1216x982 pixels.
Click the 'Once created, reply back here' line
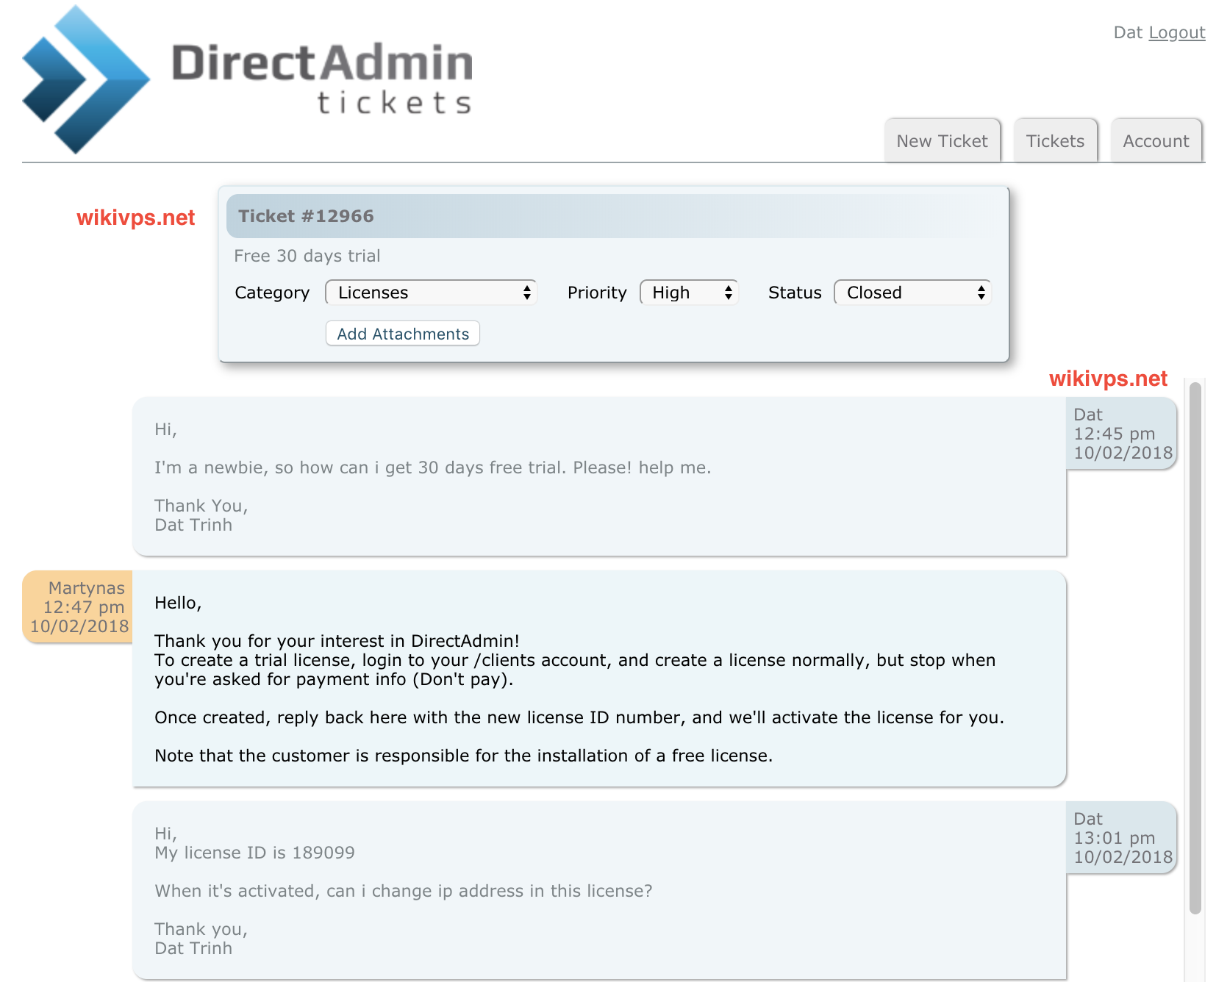point(579,717)
